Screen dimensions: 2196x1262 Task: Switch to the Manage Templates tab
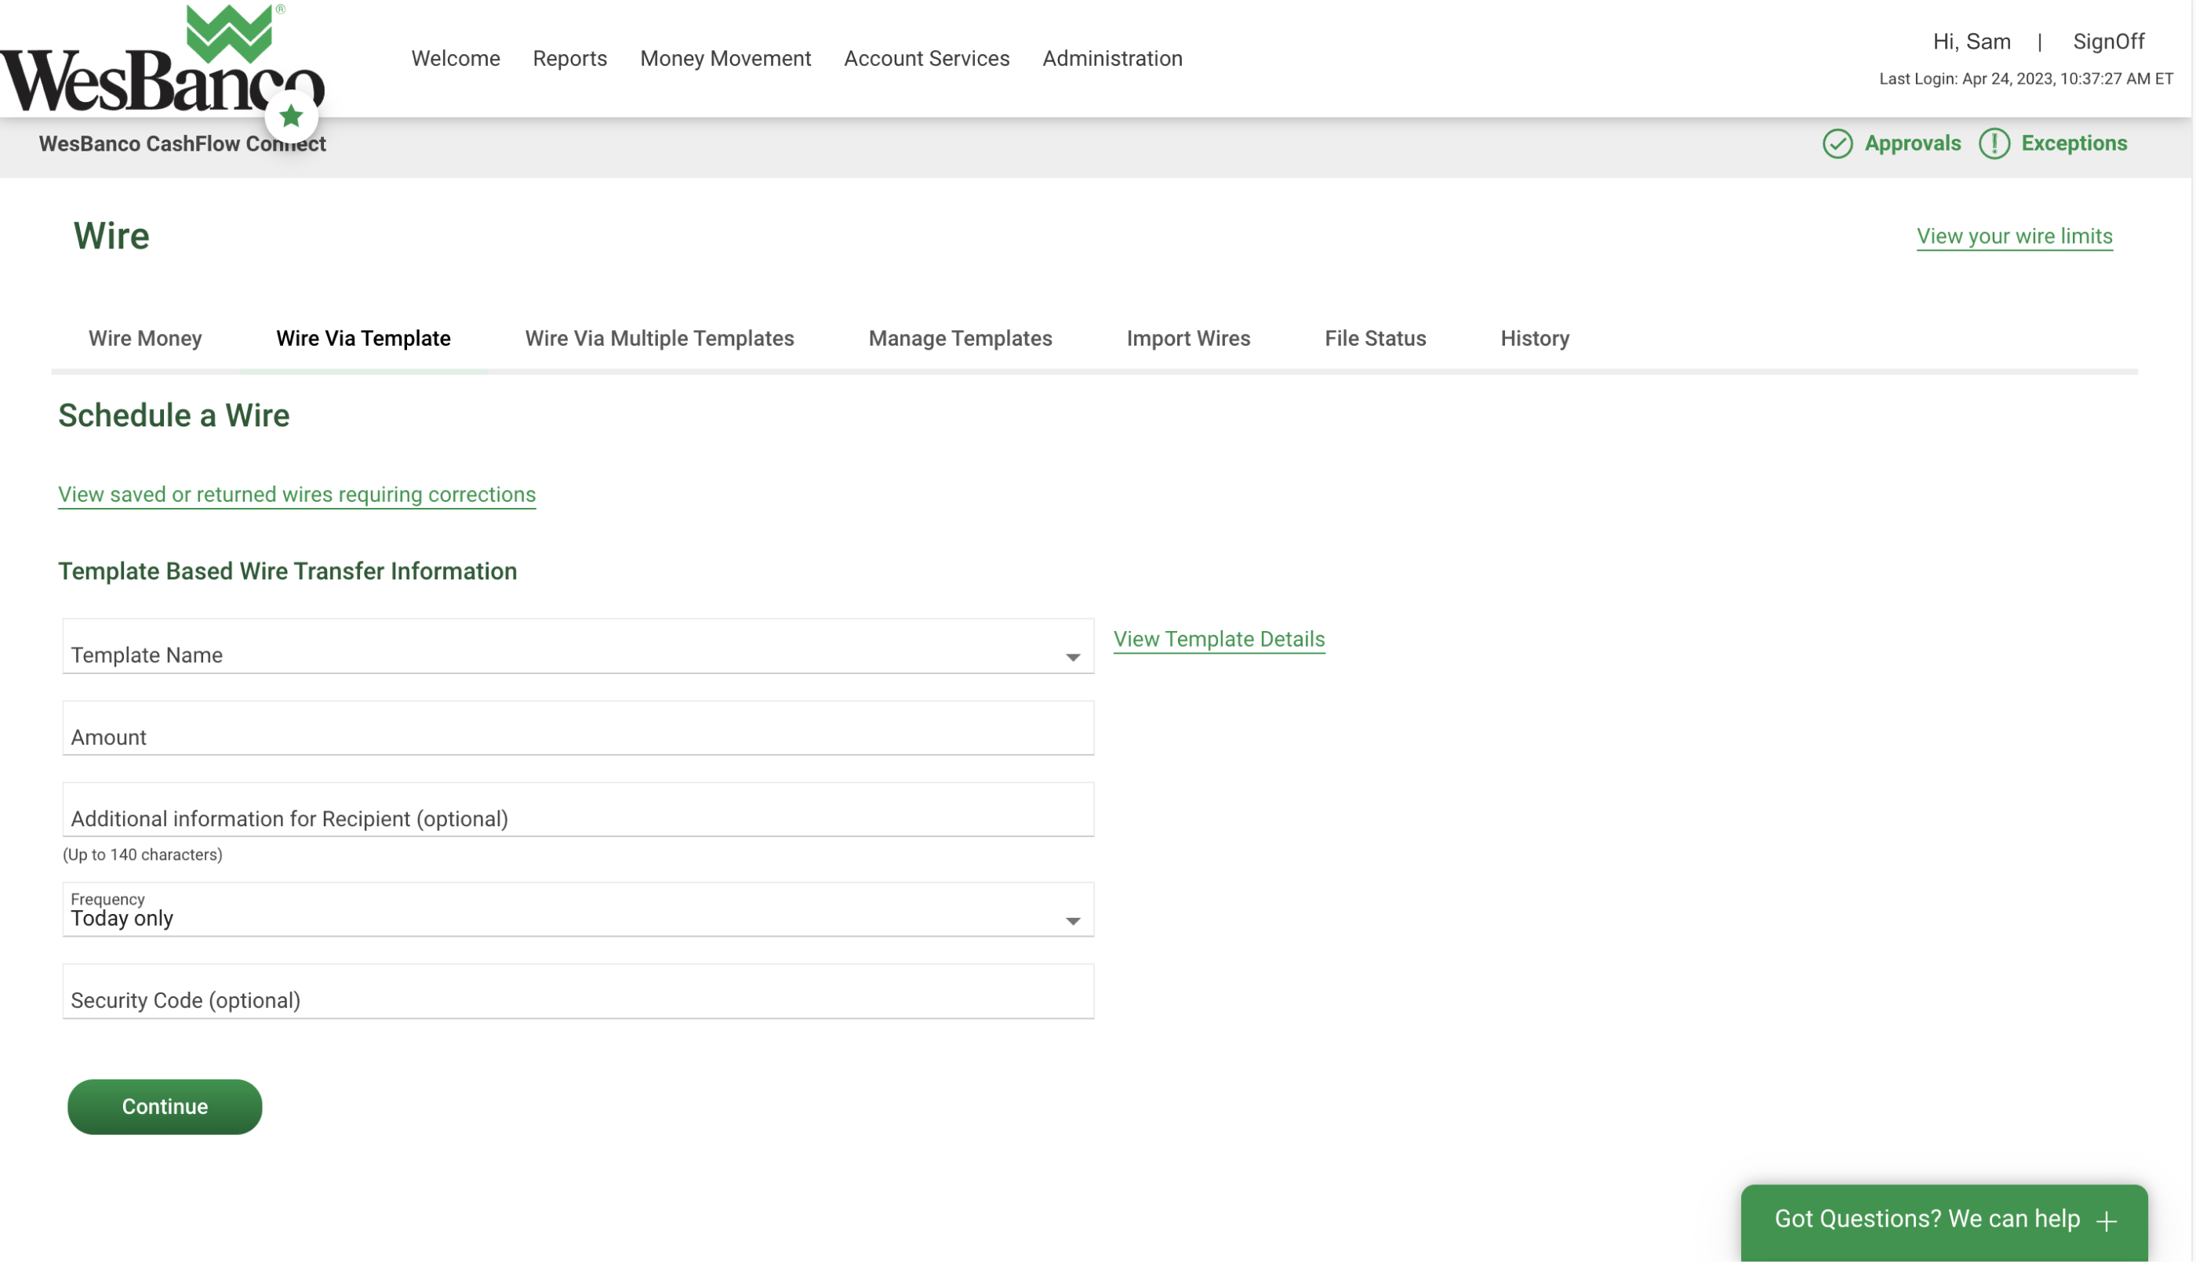click(960, 339)
